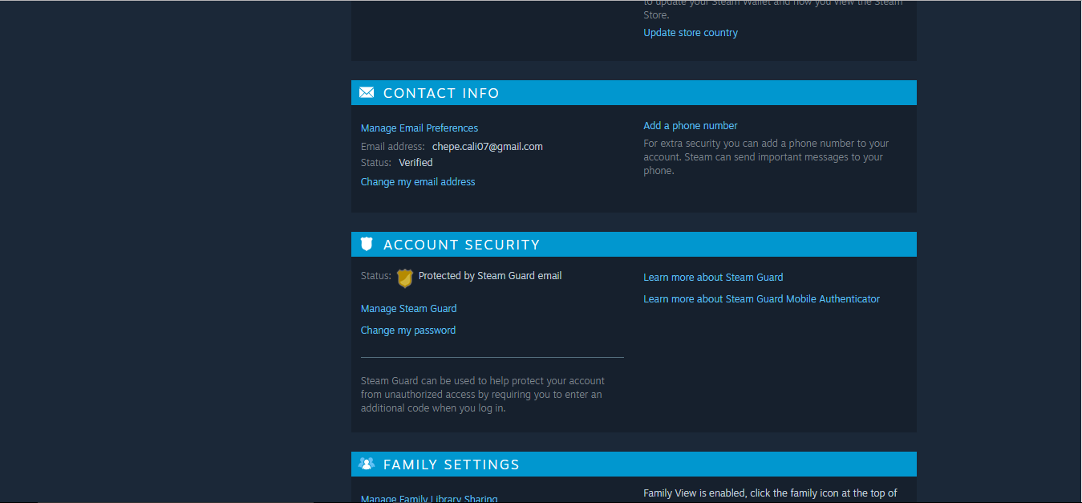1082x503 pixels.
Task: Open Manage Email Preferences
Action: point(419,128)
